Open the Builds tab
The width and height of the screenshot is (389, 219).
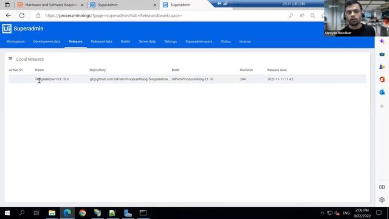point(125,41)
